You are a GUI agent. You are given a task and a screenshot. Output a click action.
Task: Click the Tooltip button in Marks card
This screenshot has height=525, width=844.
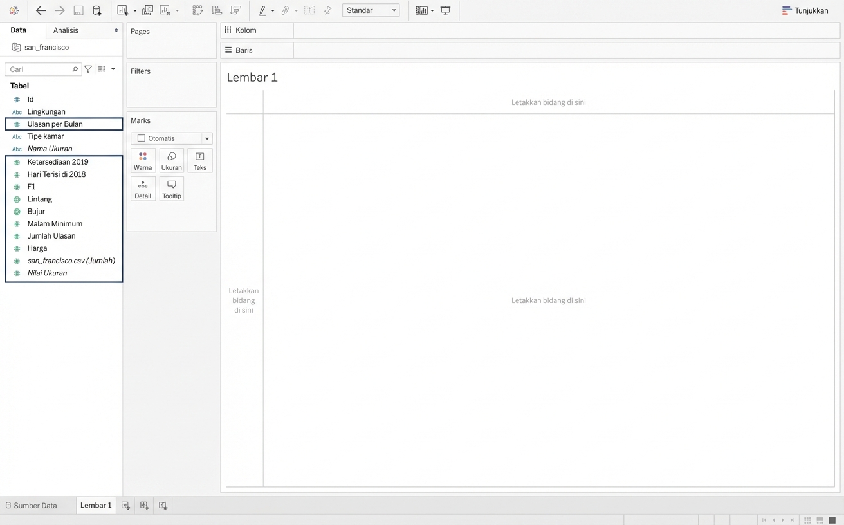171,189
